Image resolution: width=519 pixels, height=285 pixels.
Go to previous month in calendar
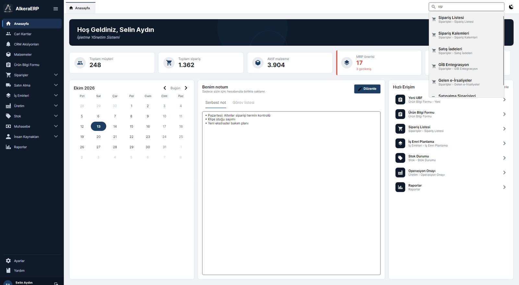point(165,88)
